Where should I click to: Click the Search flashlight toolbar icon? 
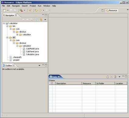[x=30, y=10]
